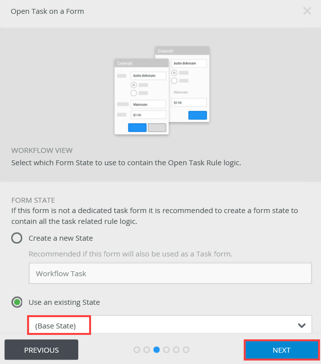This screenshot has height=364, width=321.
Task: Close the Open Task on a Form dialog
Action: (307, 11)
